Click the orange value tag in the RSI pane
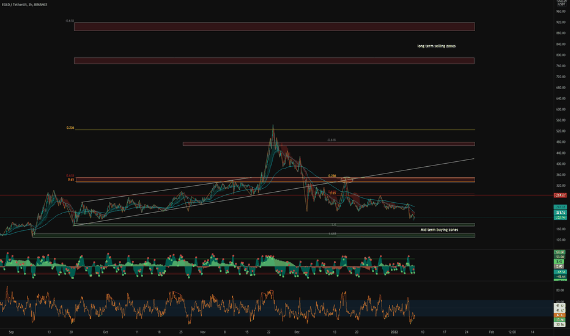The height and width of the screenshot is (336, 570). (560, 315)
